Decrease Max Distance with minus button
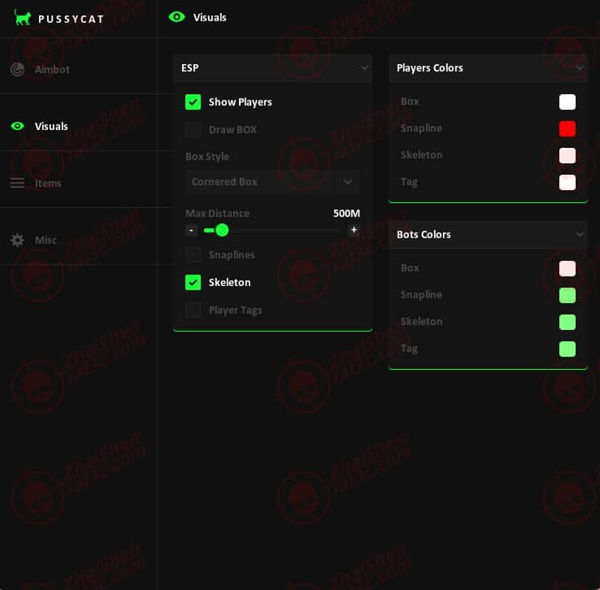The image size is (600, 590). (x=191, y=230)
